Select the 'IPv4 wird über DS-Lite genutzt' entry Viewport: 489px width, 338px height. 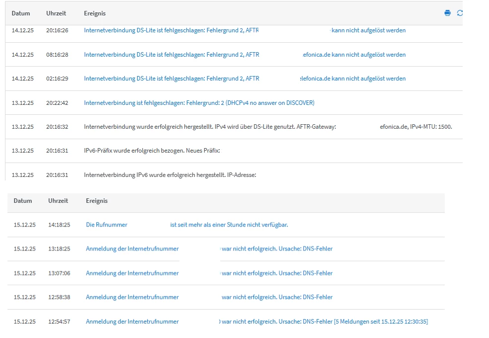210,127
